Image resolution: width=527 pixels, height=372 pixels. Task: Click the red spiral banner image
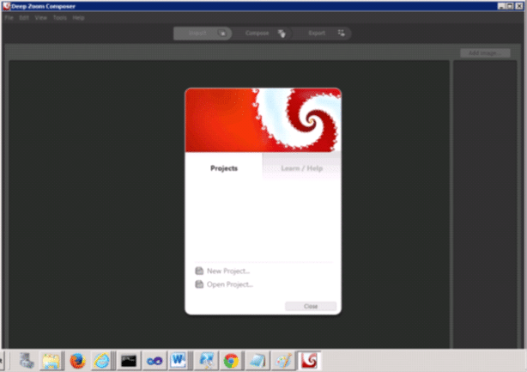click(263, 120)
